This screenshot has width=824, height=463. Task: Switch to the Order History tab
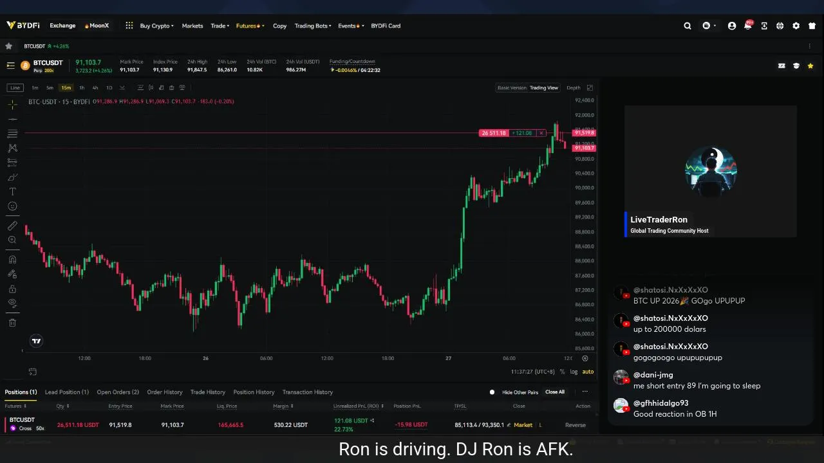(165, 392)
